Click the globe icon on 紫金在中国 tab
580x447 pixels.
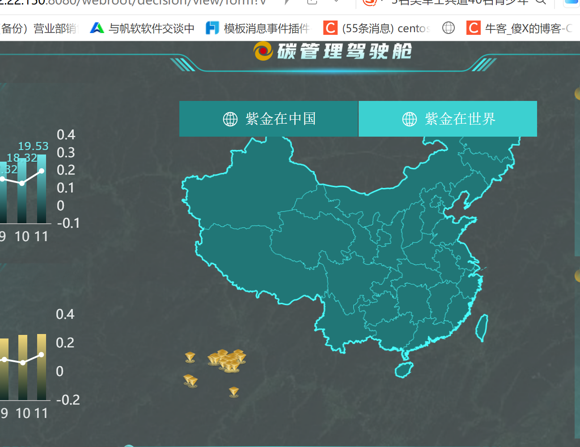click(230, 119)
